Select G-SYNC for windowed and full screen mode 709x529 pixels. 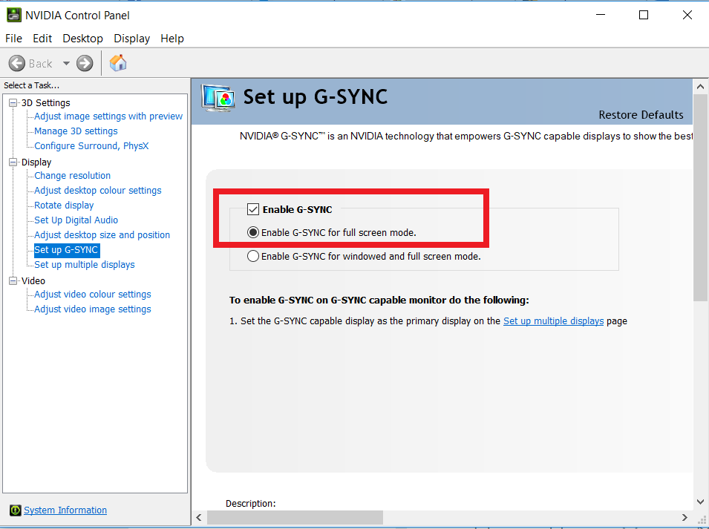click(x=253, y=256)
